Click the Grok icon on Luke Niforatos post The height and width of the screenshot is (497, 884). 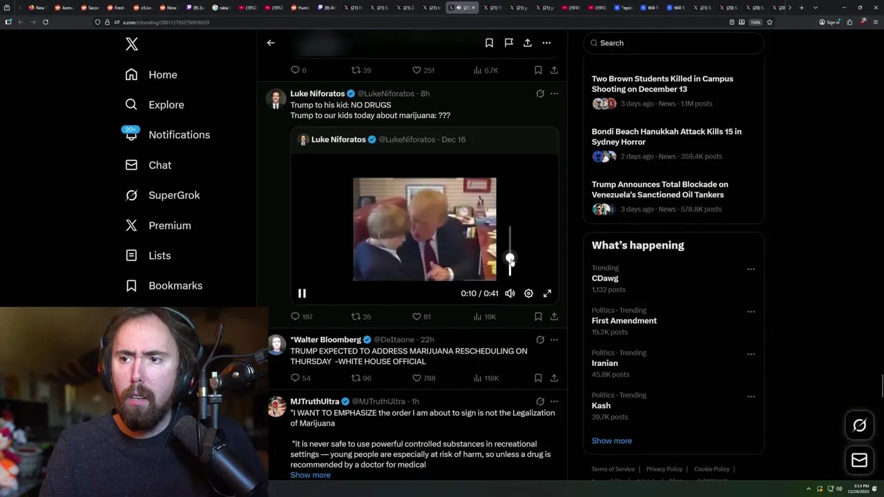point(540,94)
